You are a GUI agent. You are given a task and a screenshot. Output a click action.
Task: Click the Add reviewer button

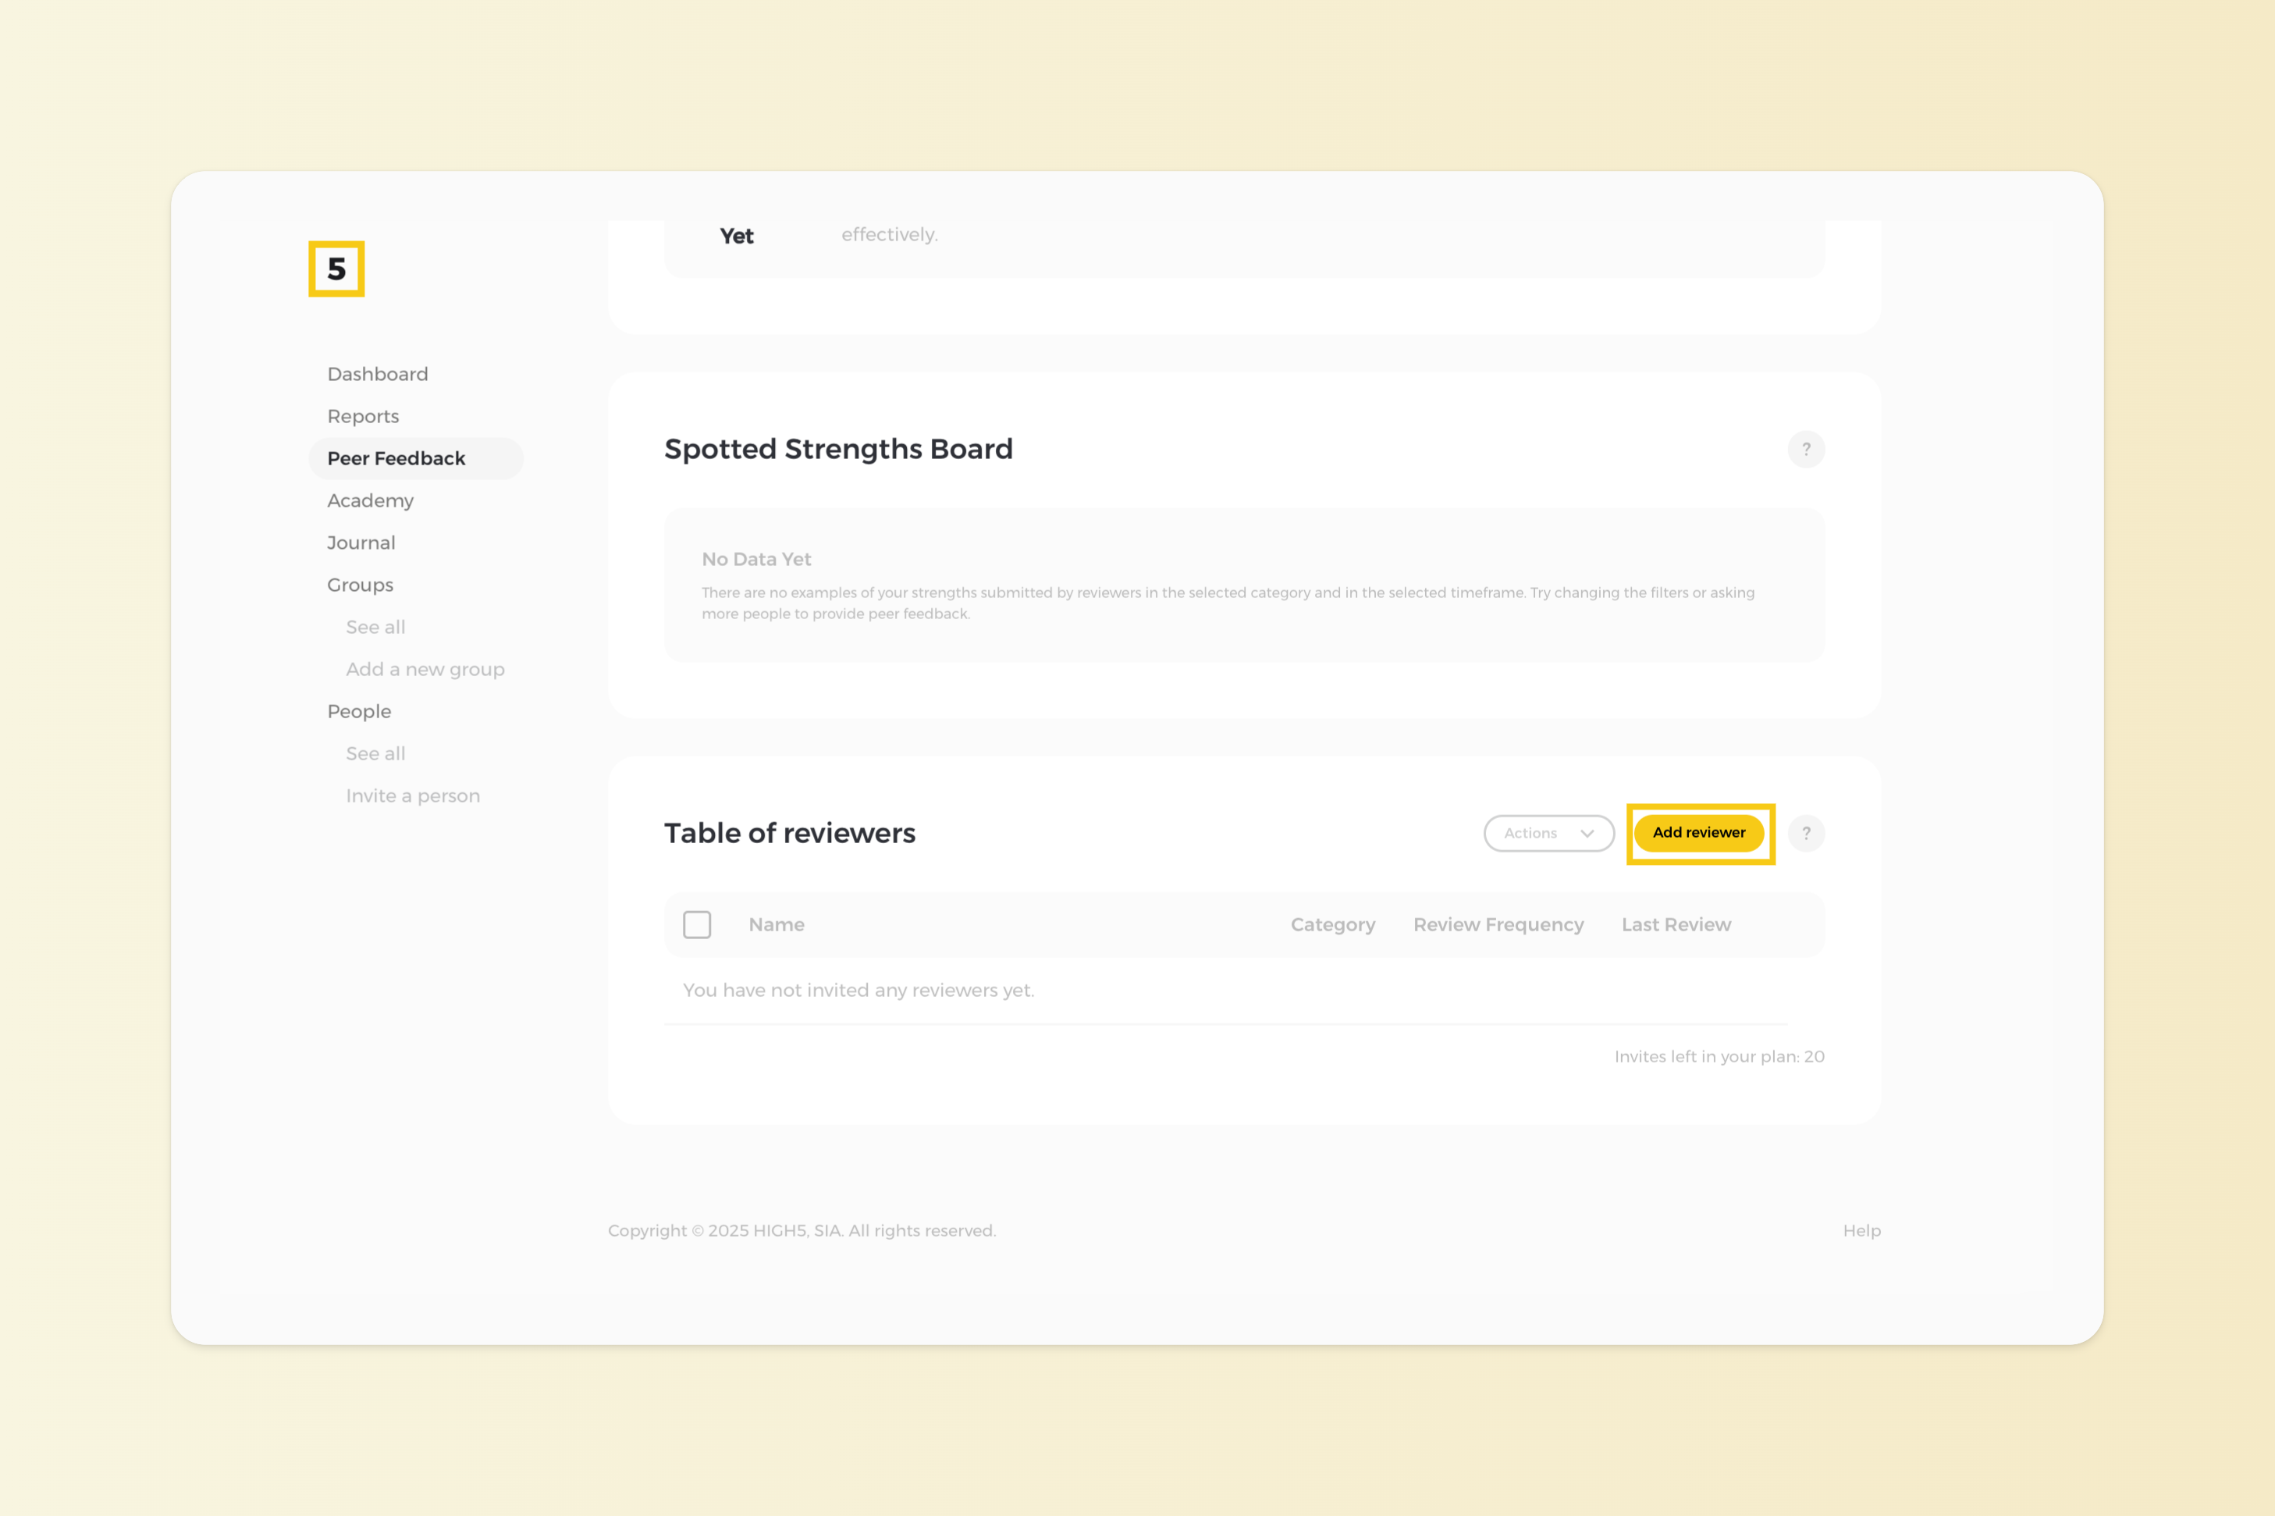coord(1699,832)
